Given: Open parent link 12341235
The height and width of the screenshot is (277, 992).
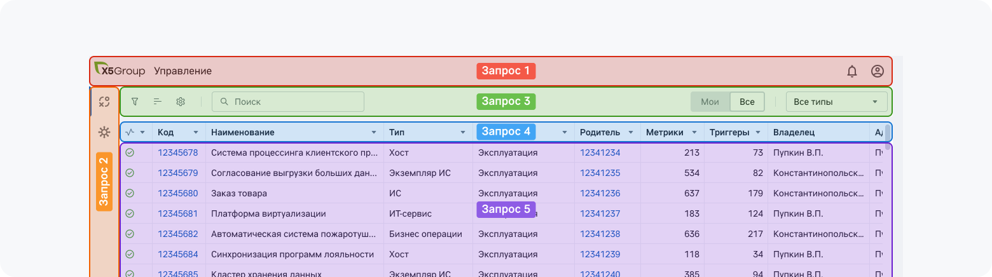Looking at the screenshot, I should coord(600,173).
